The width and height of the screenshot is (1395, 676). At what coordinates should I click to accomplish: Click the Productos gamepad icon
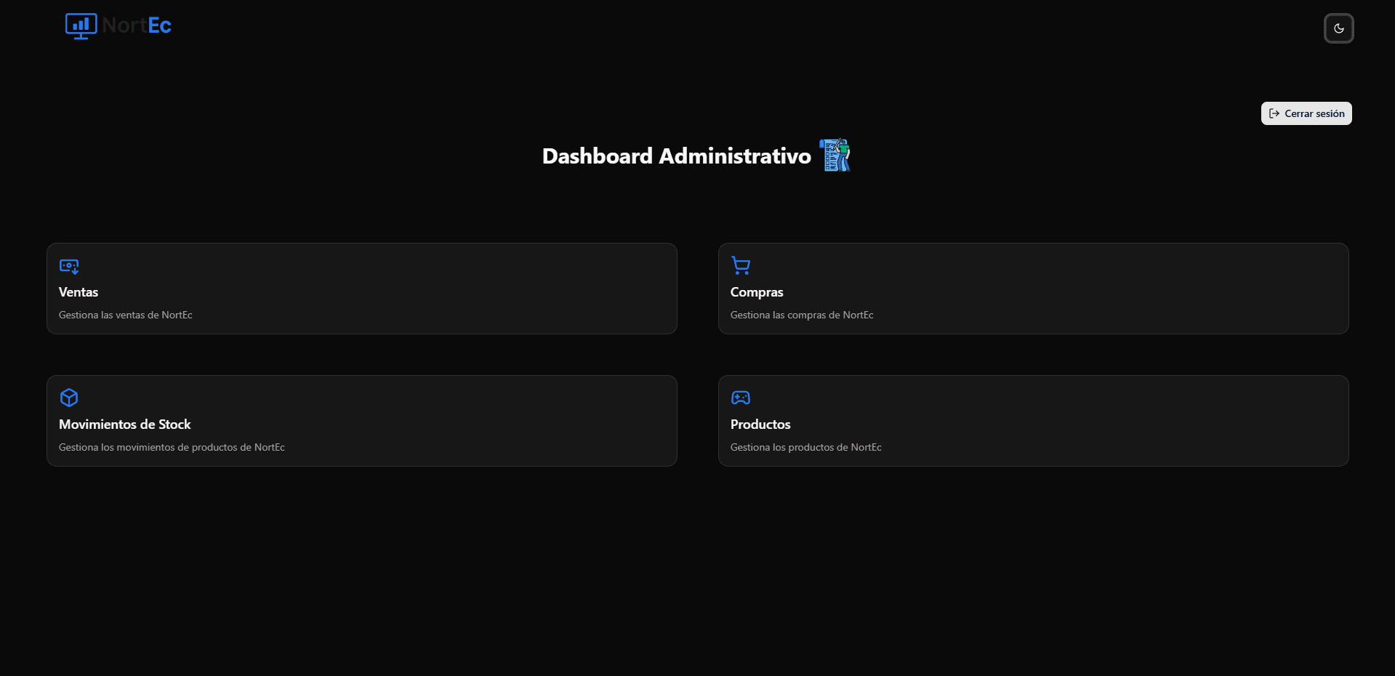coord(741,398)
